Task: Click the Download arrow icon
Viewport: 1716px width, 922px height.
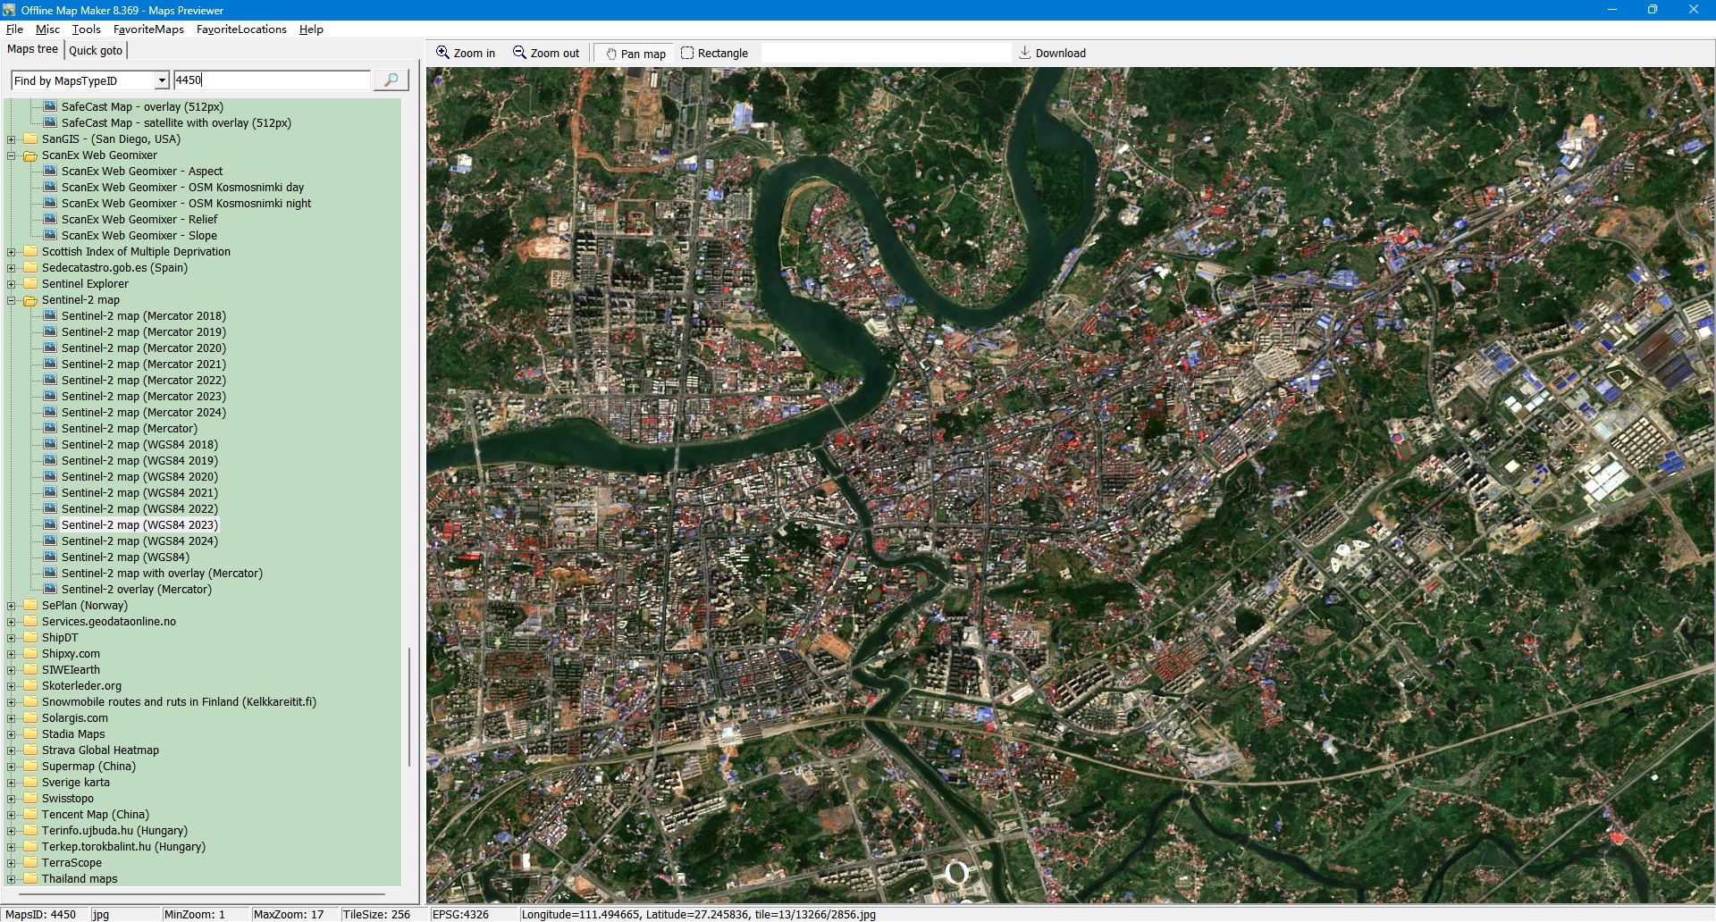Action: pos(1025,53)
